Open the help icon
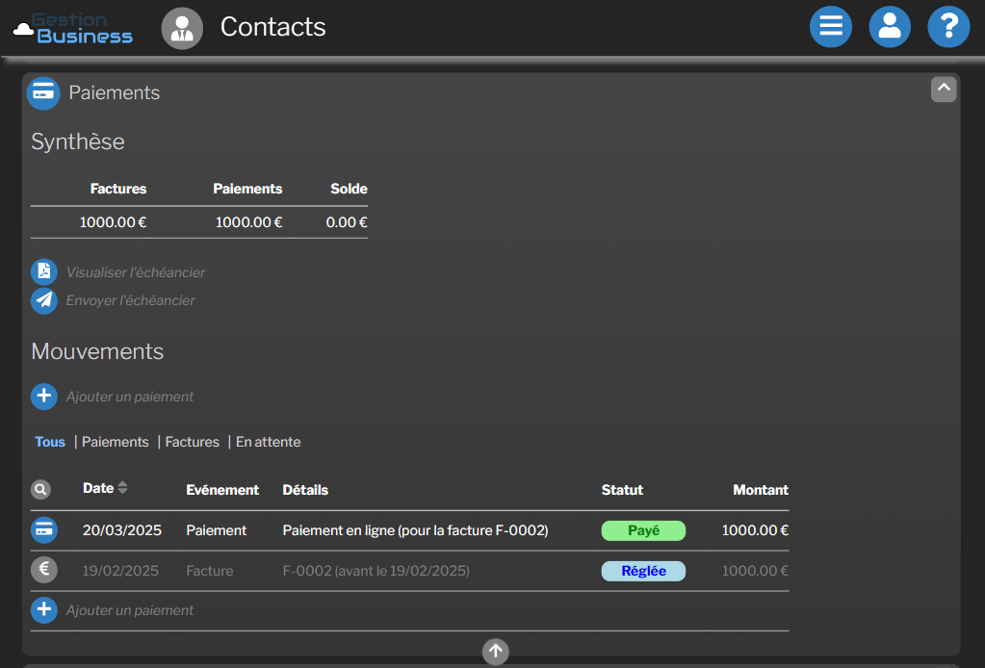The image size is (985, 668). coord(947,26)
